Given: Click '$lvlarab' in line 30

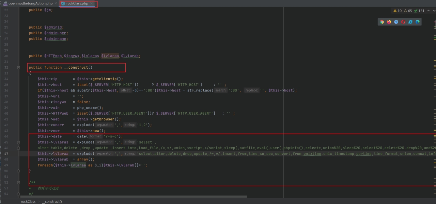Looking at the screenshot, I should [130, 56].
